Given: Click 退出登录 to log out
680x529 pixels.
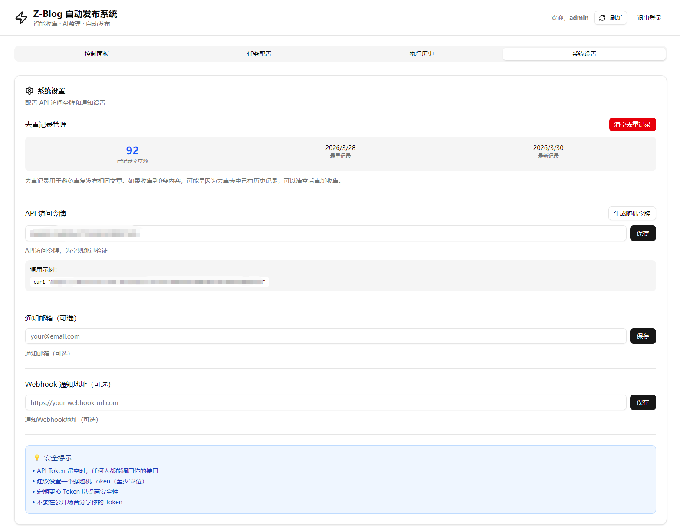Looking at the screenshot, I should (x=649, y=18).
